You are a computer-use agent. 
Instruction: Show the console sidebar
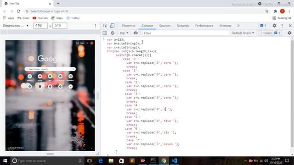(x=105, y=33)
